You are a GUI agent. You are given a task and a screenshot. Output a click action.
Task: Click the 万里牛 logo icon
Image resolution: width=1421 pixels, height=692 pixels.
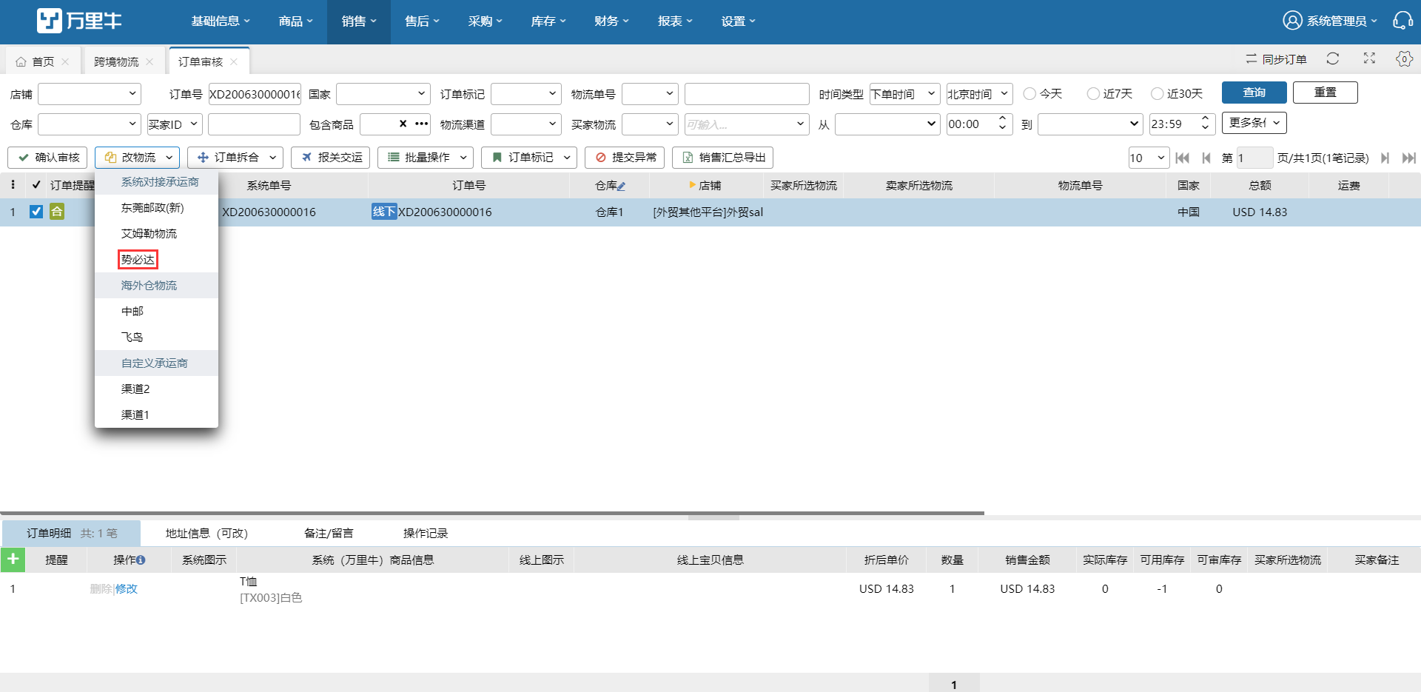point(50,21)
